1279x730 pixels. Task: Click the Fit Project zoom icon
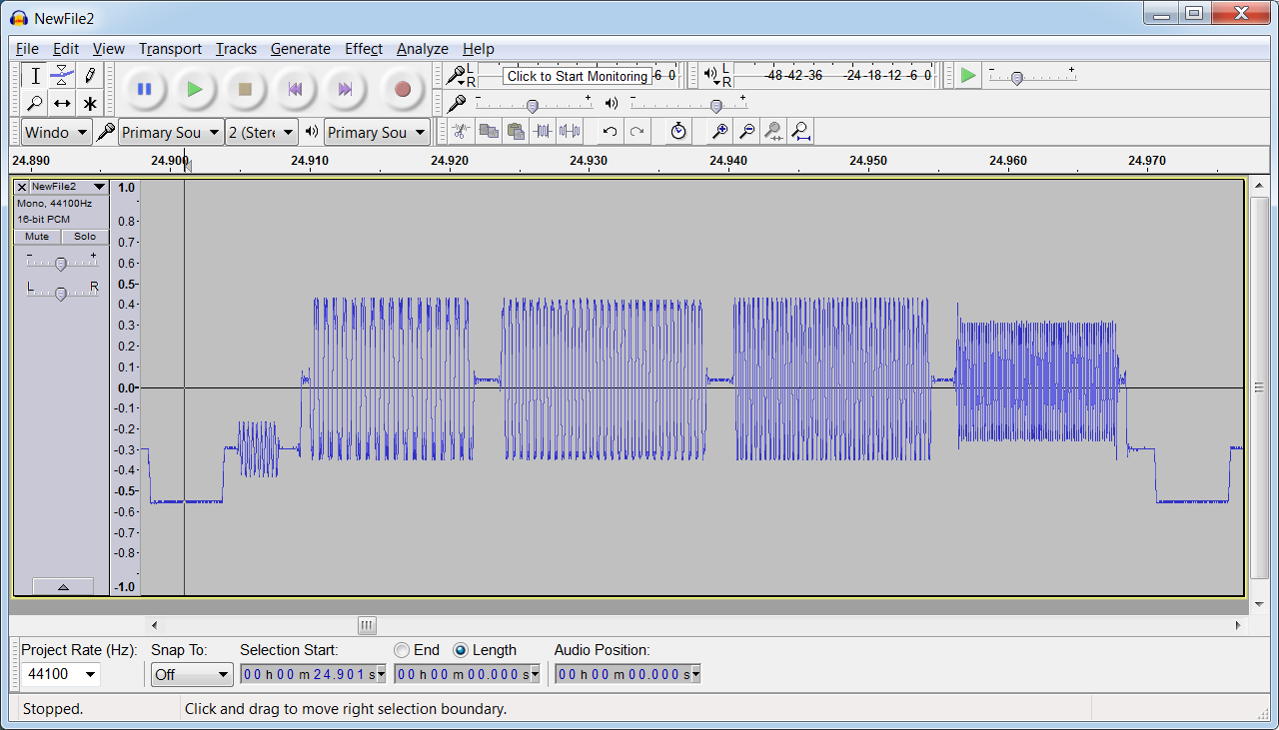800,131
